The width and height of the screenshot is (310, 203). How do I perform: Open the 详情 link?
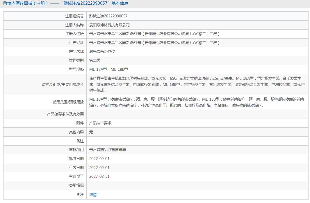pyautogui.click(x=93, y=195)
